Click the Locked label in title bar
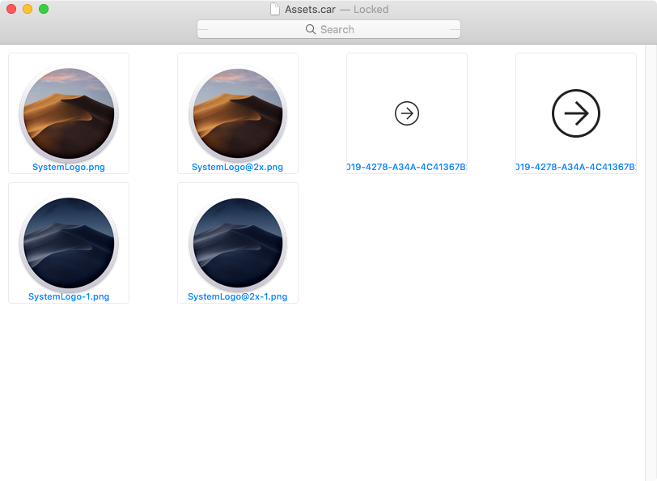657x481 pixels. pyautogui.click(x=371, y=9)
